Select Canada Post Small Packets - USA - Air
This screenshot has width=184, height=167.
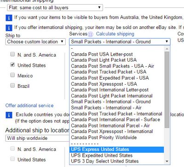click(117, 66)
